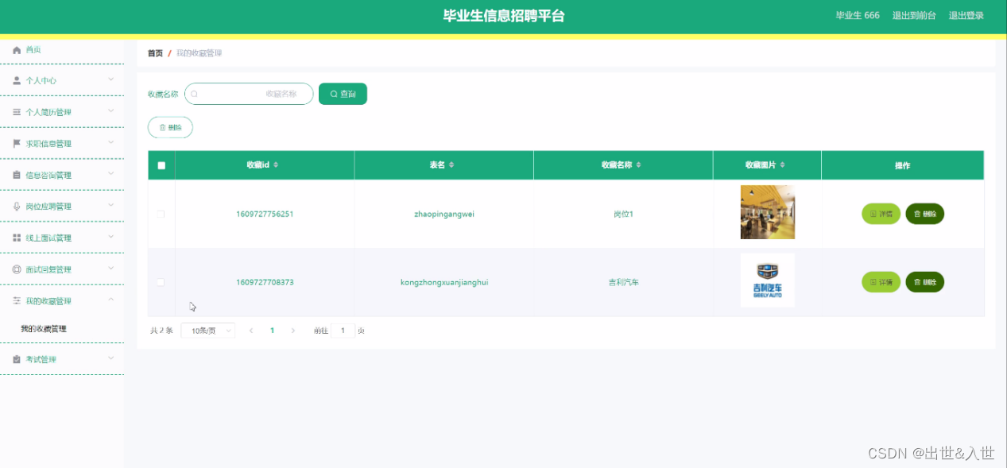Click the clipboard icon next to 考试管理

17,359
